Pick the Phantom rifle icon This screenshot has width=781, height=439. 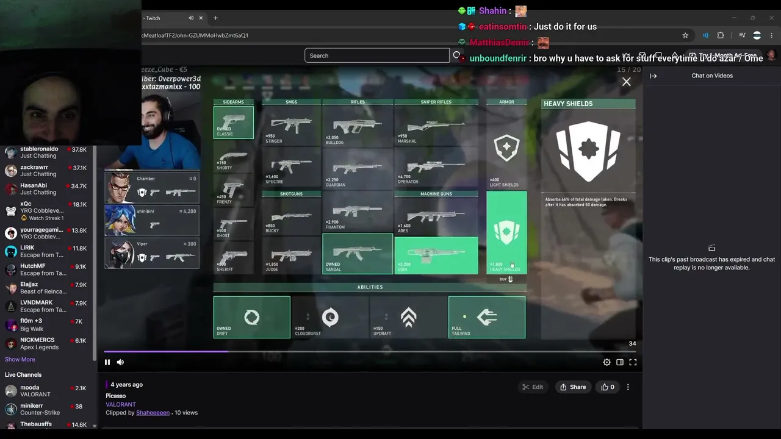tap(358, 211)
